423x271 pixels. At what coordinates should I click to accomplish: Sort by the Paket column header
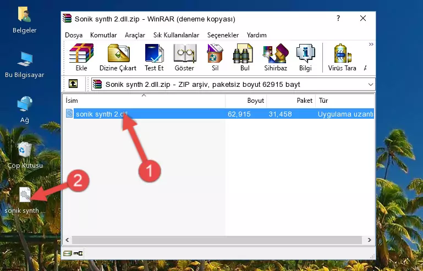point(291,101)
